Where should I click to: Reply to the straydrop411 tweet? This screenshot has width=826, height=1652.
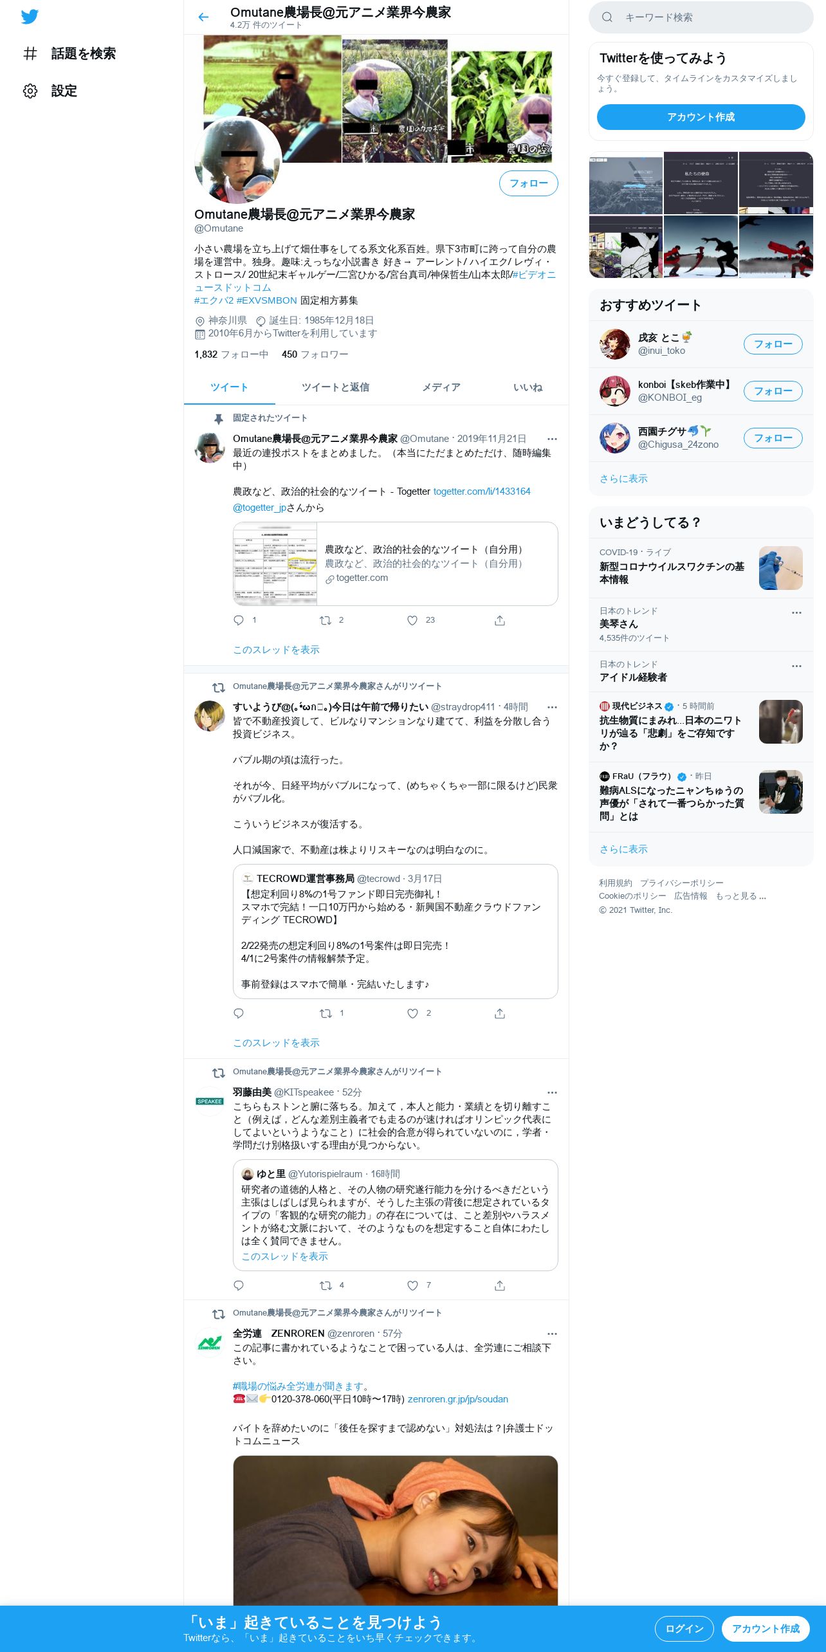239,1013
